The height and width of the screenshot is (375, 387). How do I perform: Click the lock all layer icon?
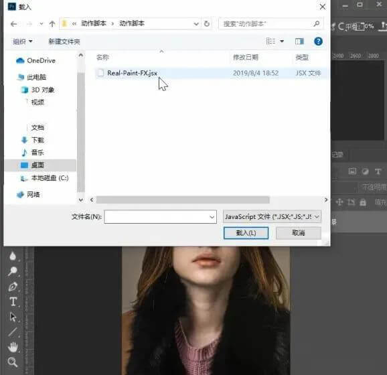click(x=363, y=202)
